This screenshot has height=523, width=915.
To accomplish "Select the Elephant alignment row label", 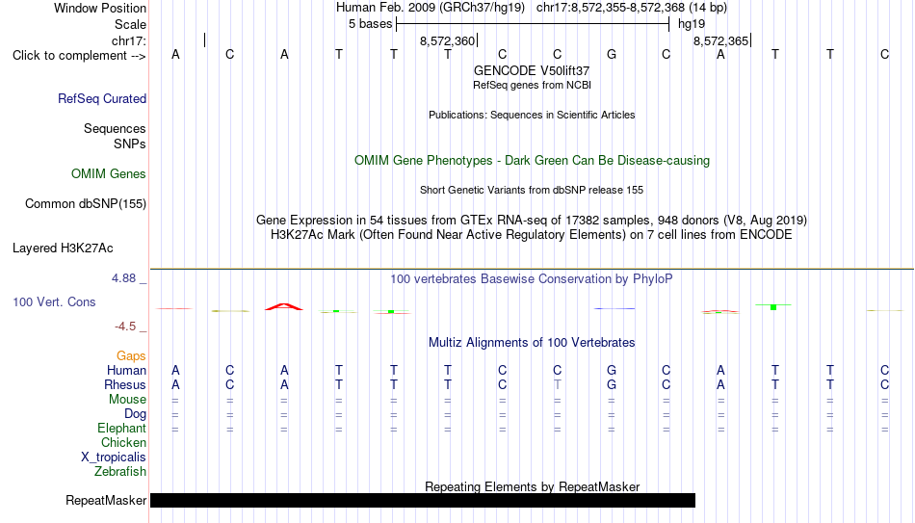I will (x=122, y=428).
